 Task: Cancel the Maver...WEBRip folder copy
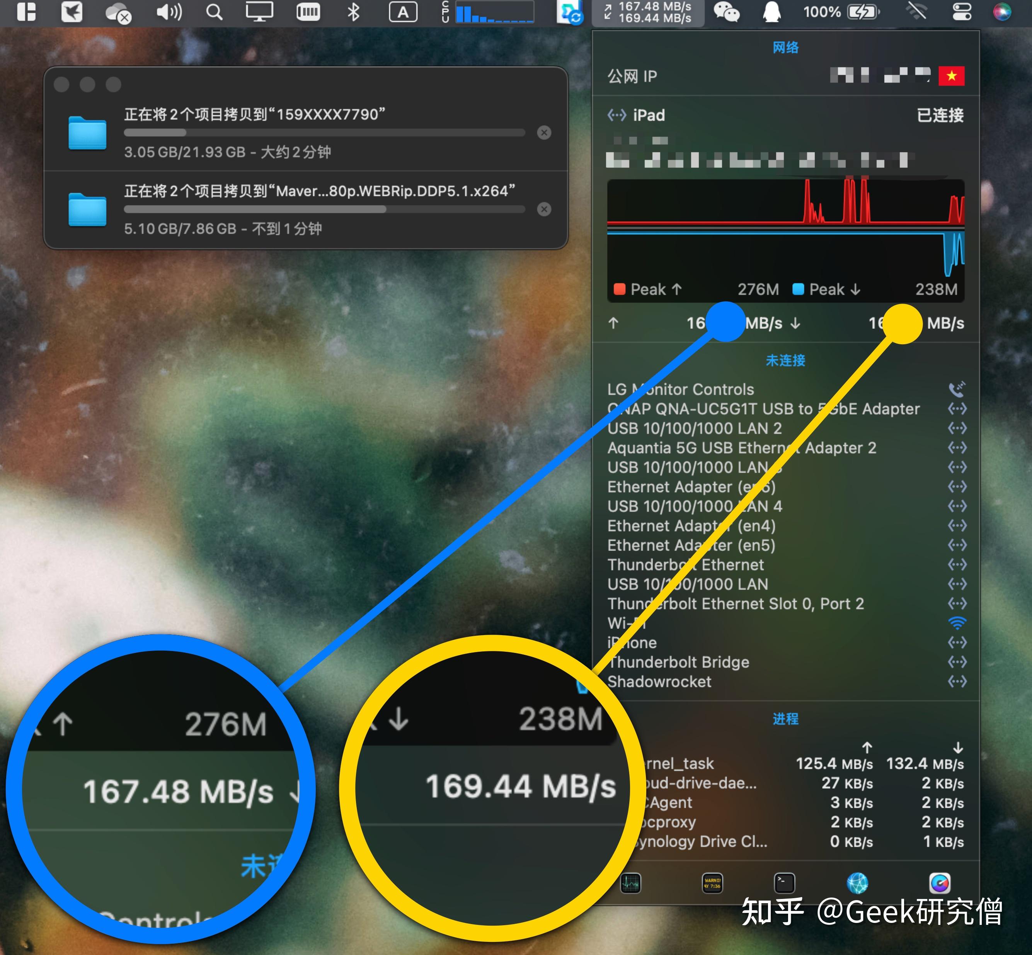pos(544,209)
